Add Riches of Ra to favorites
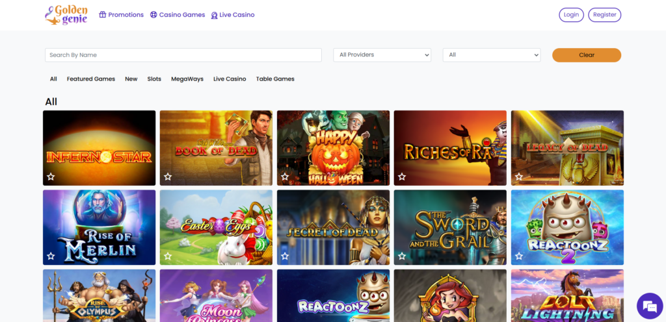 [x=402, y=177]
